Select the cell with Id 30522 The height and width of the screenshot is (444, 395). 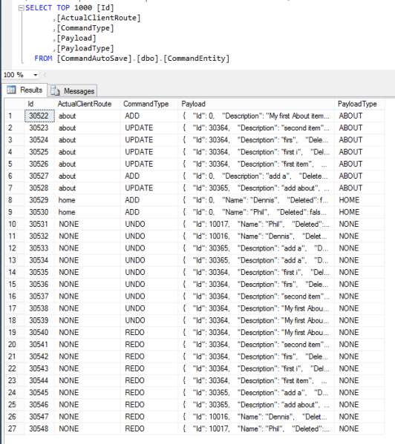click(x=39, y=116)
